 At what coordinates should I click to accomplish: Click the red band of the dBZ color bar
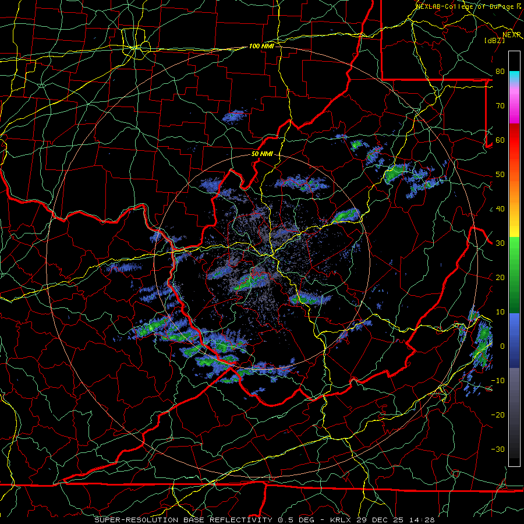(514, 140)
